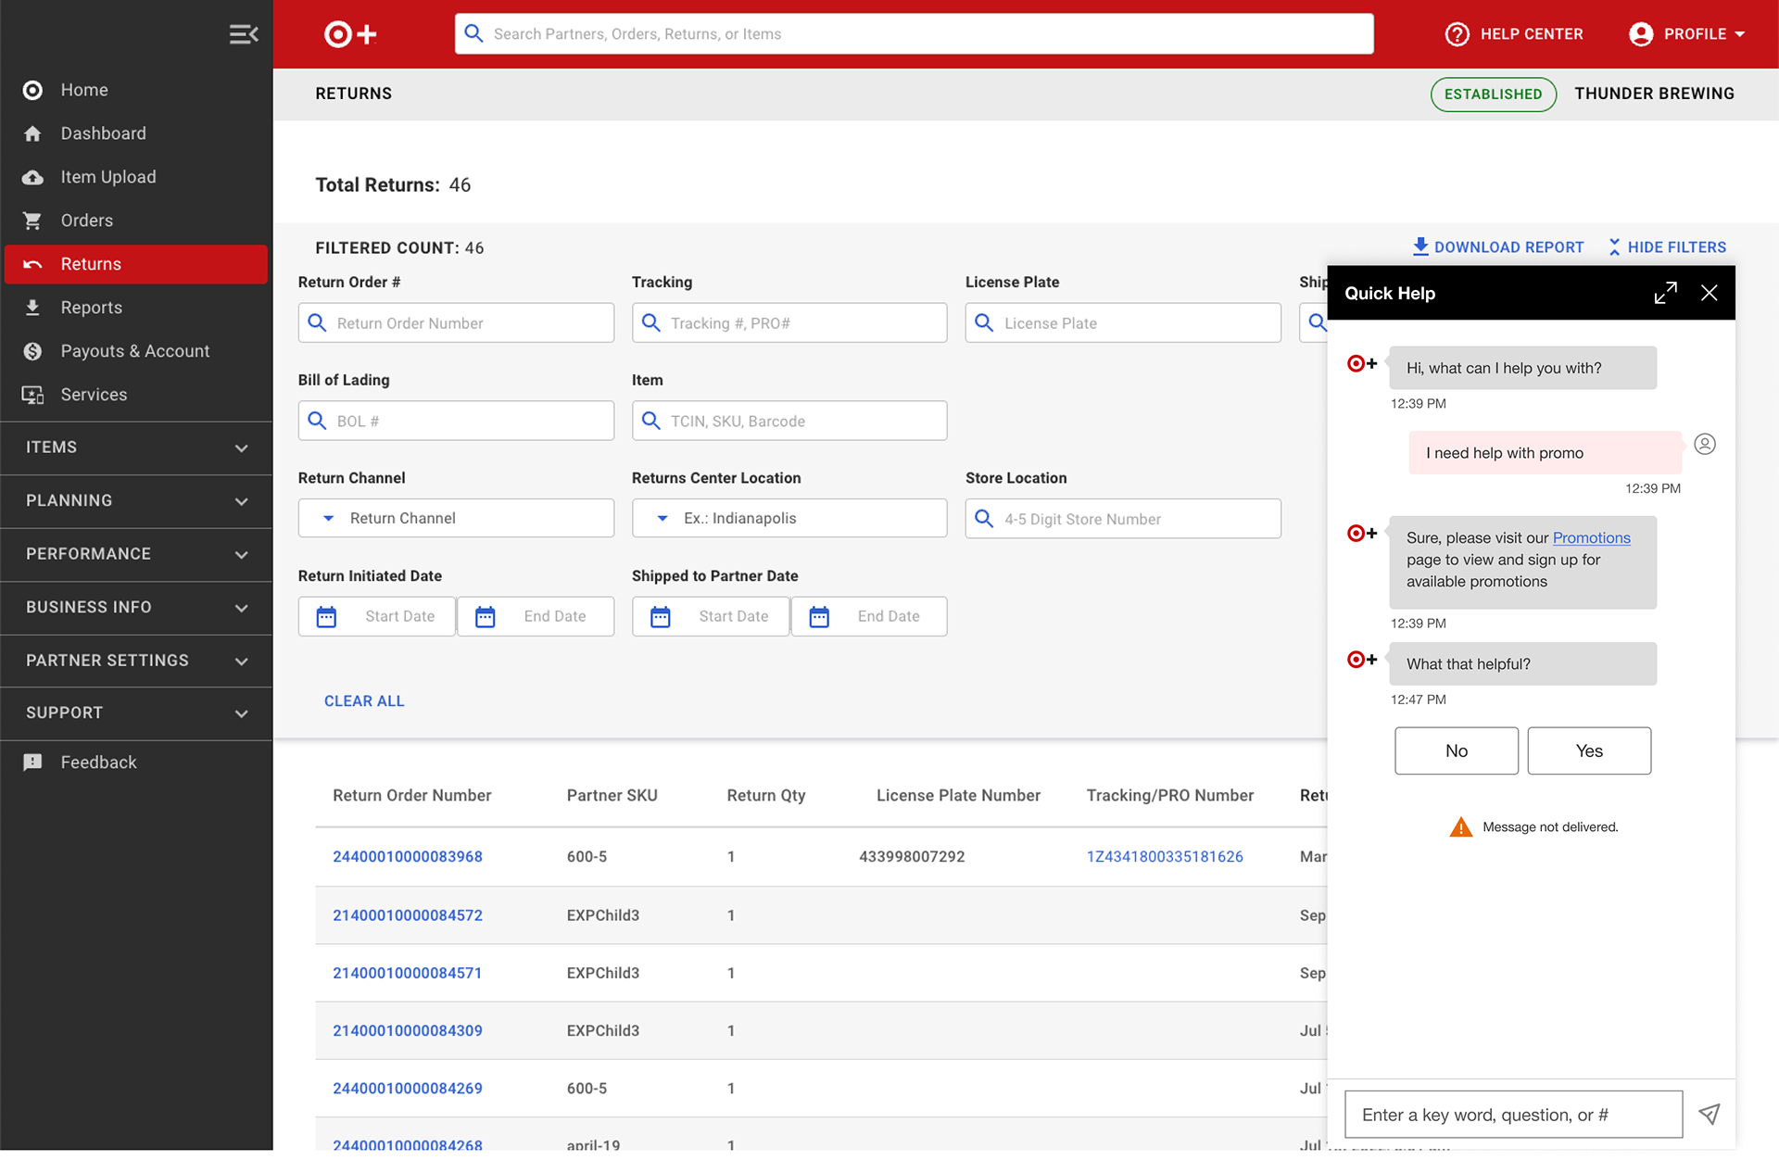The width and height of the screenshot is (1779, 1160).
Task: Collapse the sidebar with the hamburger icon
Action: (x=243, y=34)
